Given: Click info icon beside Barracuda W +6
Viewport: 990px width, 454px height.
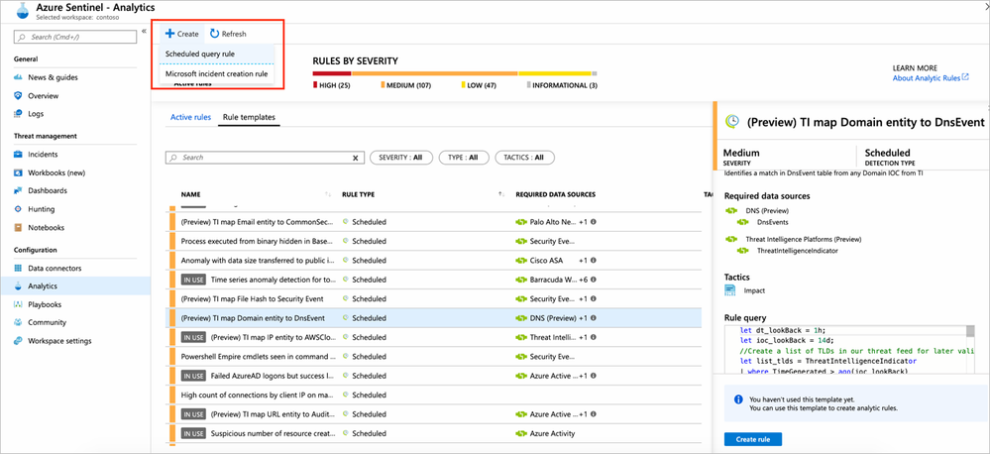Looking at the screenshot, I should pyautogui.click(x=594, y=280).
